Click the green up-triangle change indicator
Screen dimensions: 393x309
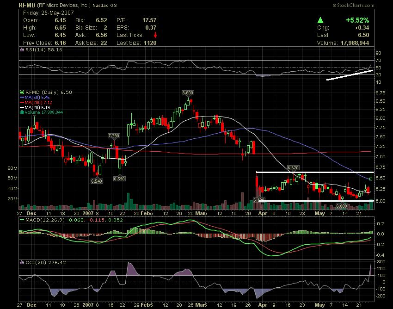click(320, 20)
